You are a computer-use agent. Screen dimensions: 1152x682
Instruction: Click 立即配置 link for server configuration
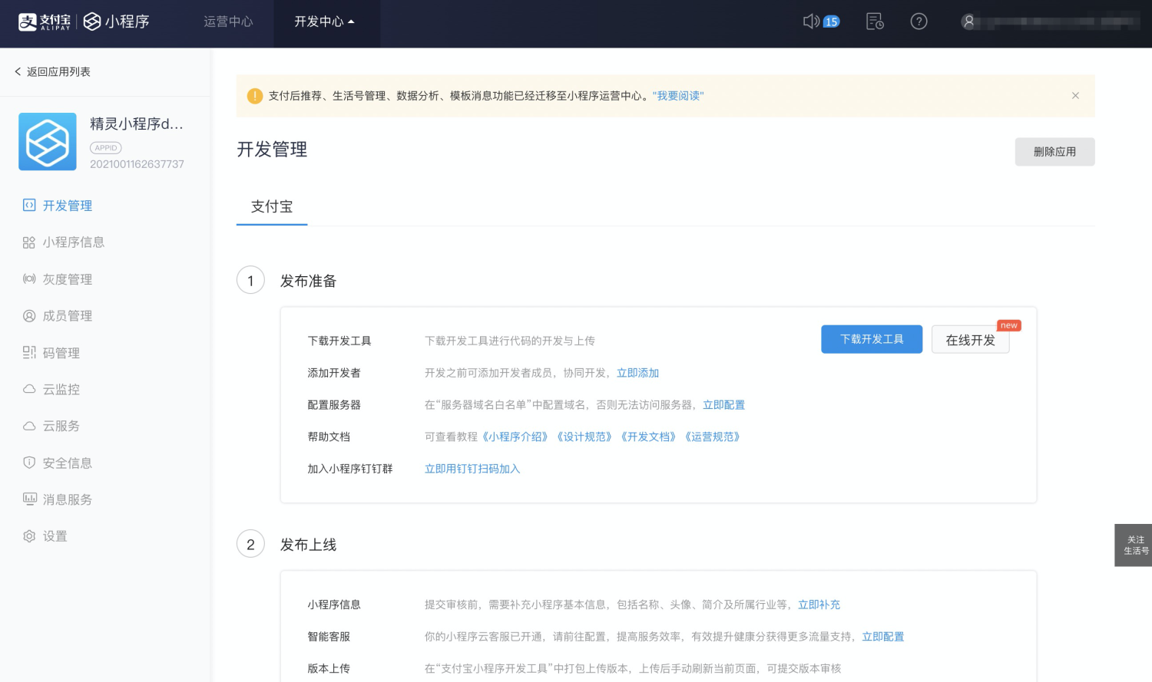(723, 405)
